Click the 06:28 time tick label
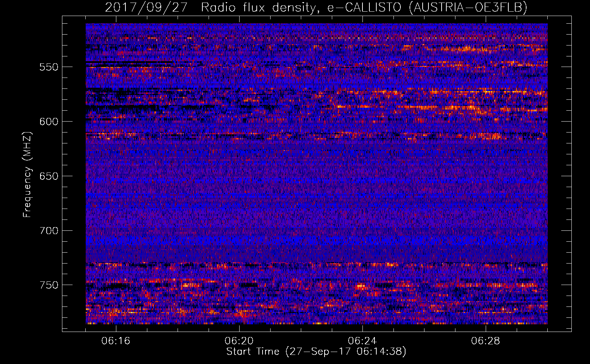Viewport: 590px width, 364px height. [486, 341]
